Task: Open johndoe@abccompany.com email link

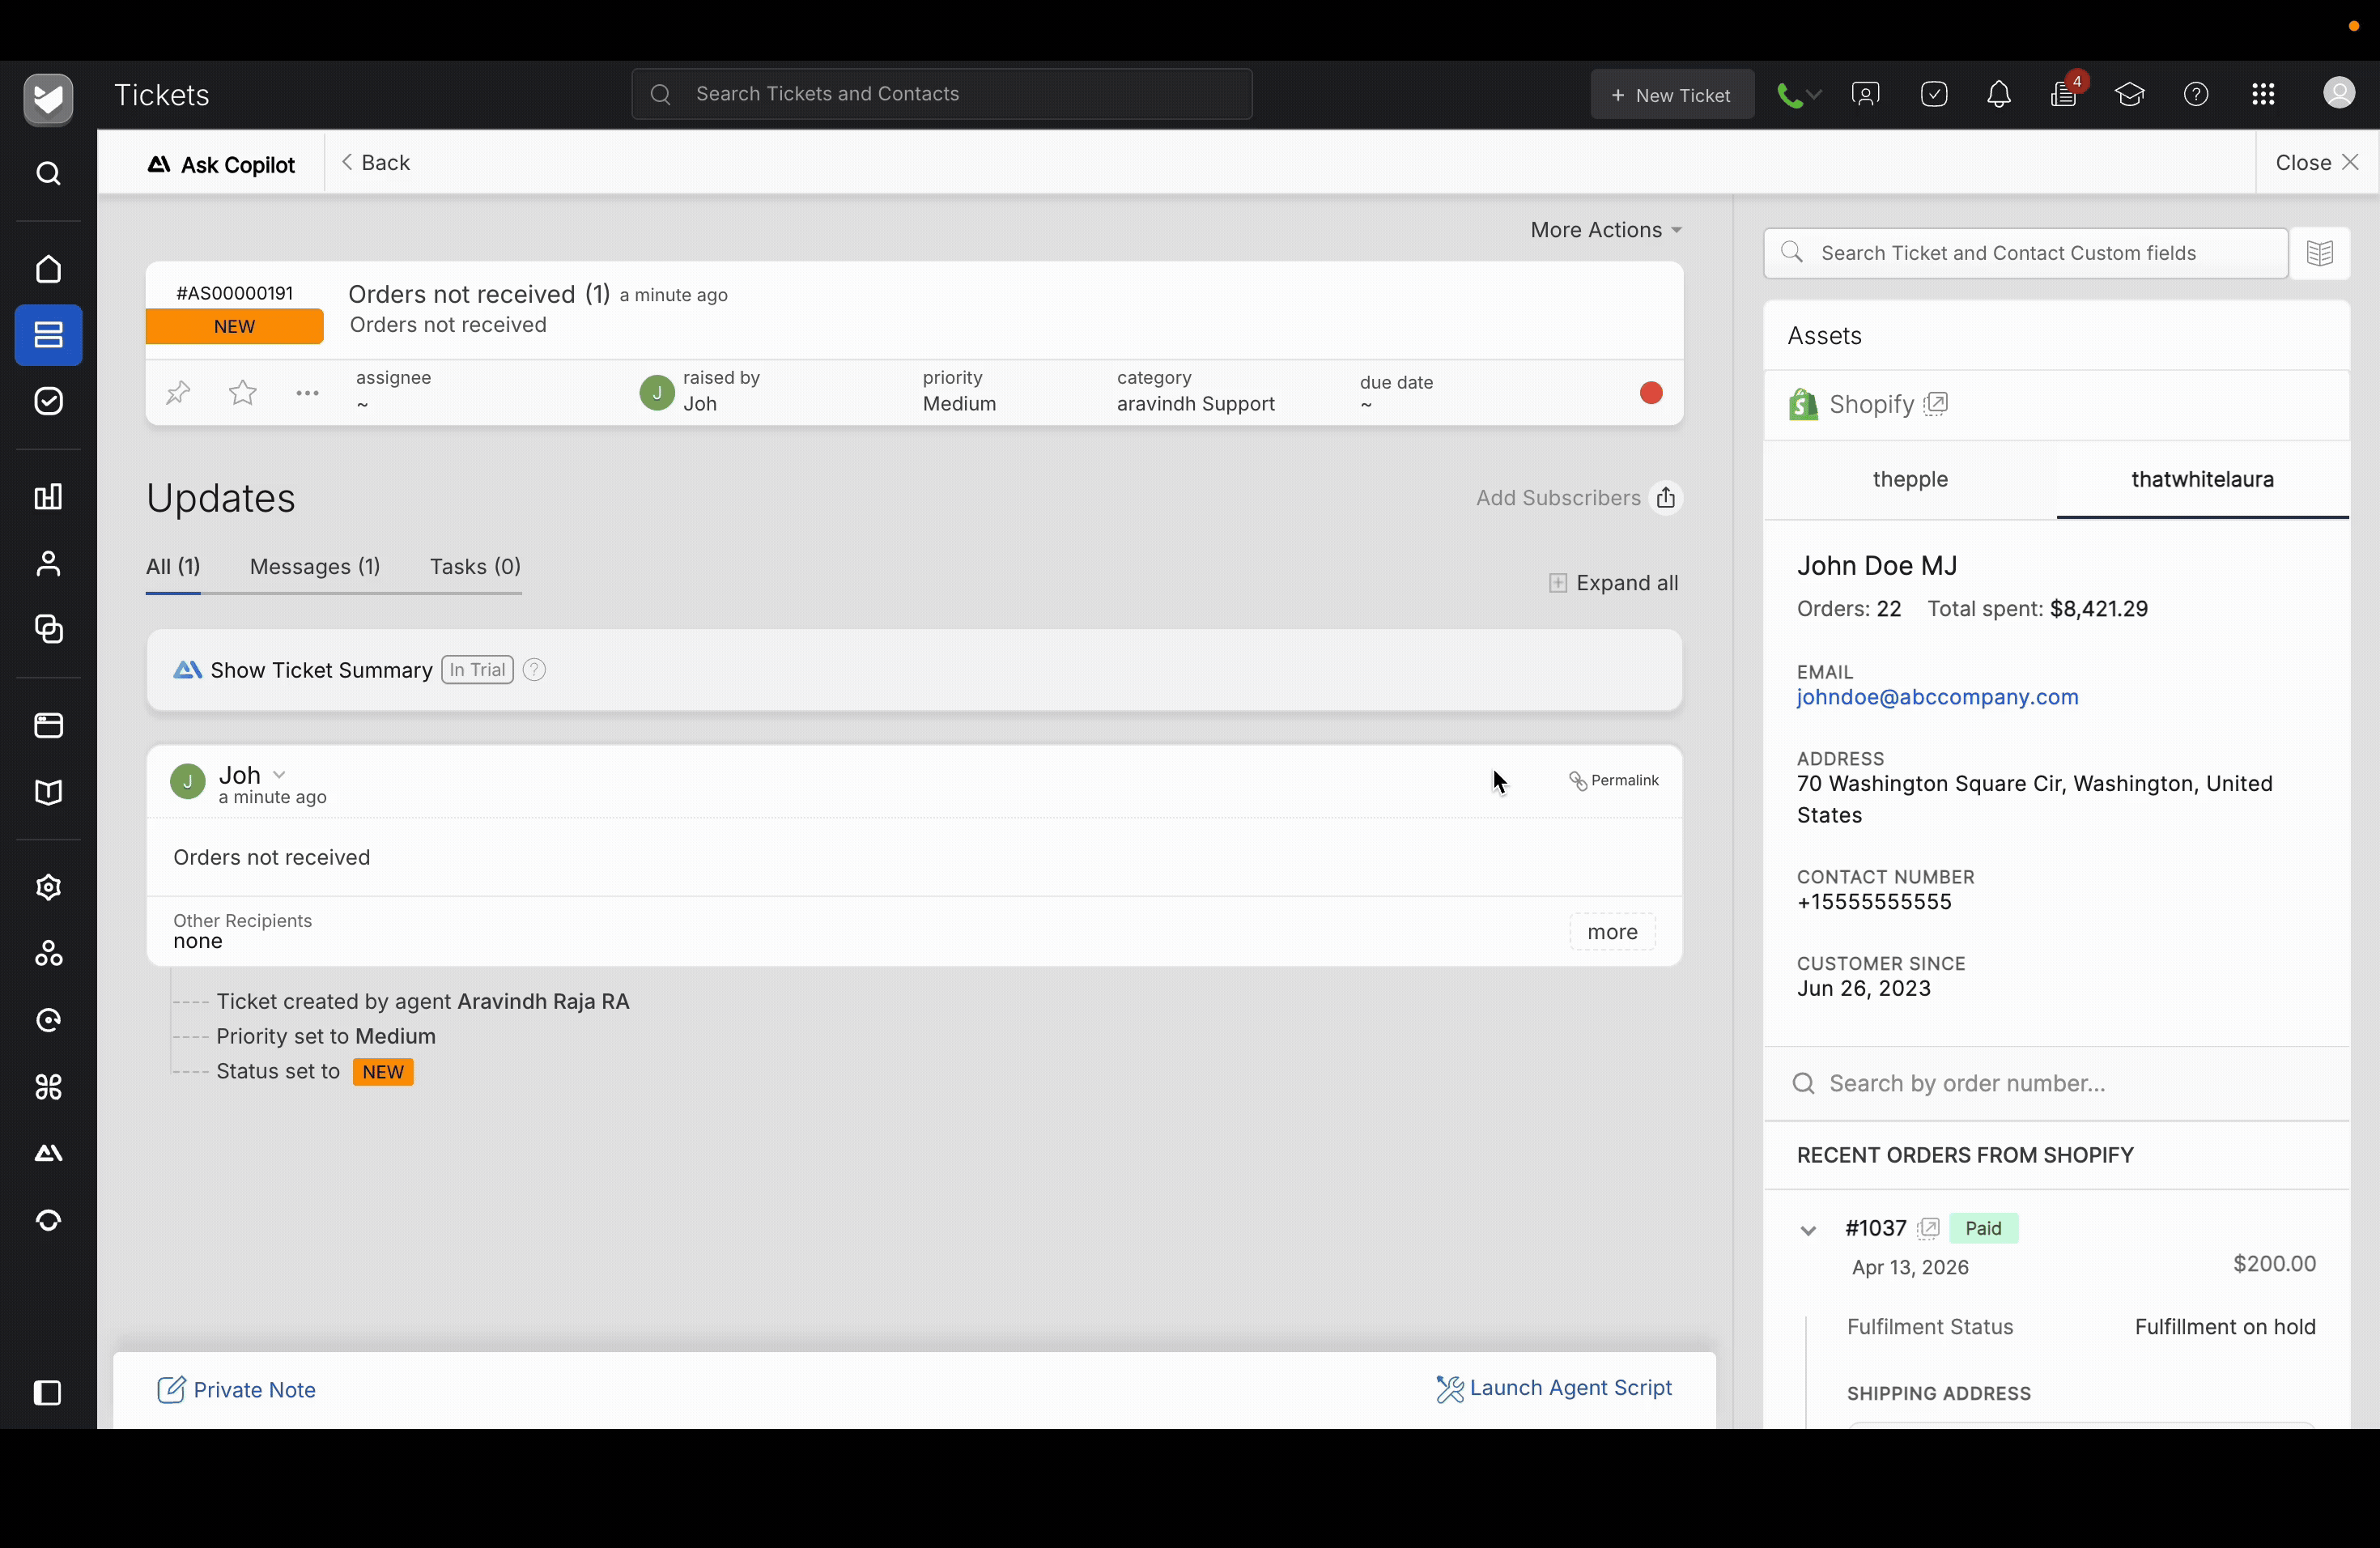Action: tap(1937, 697)
